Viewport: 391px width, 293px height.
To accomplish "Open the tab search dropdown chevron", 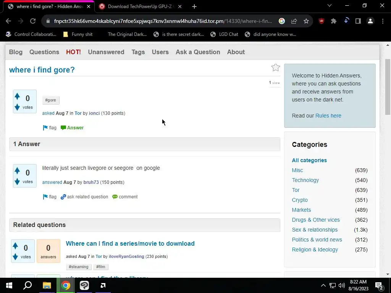I will tap(330, 5).
